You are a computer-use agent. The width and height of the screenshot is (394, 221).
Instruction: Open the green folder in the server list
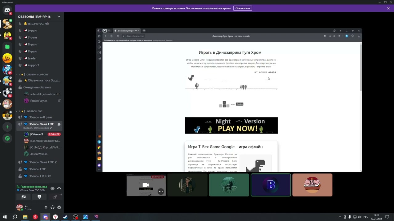(7, 47)
